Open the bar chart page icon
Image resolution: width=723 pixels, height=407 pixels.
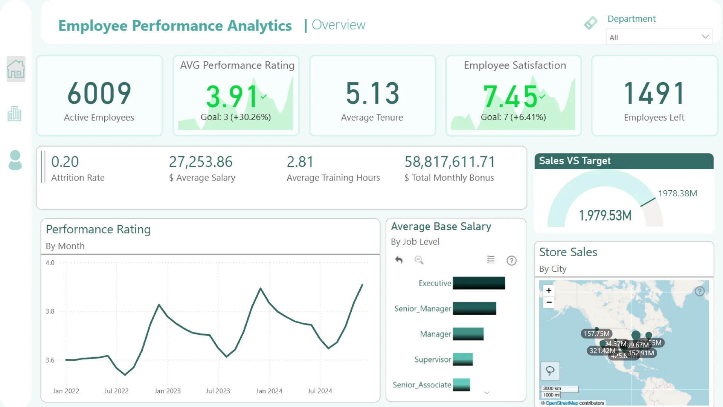pos(14,113)
